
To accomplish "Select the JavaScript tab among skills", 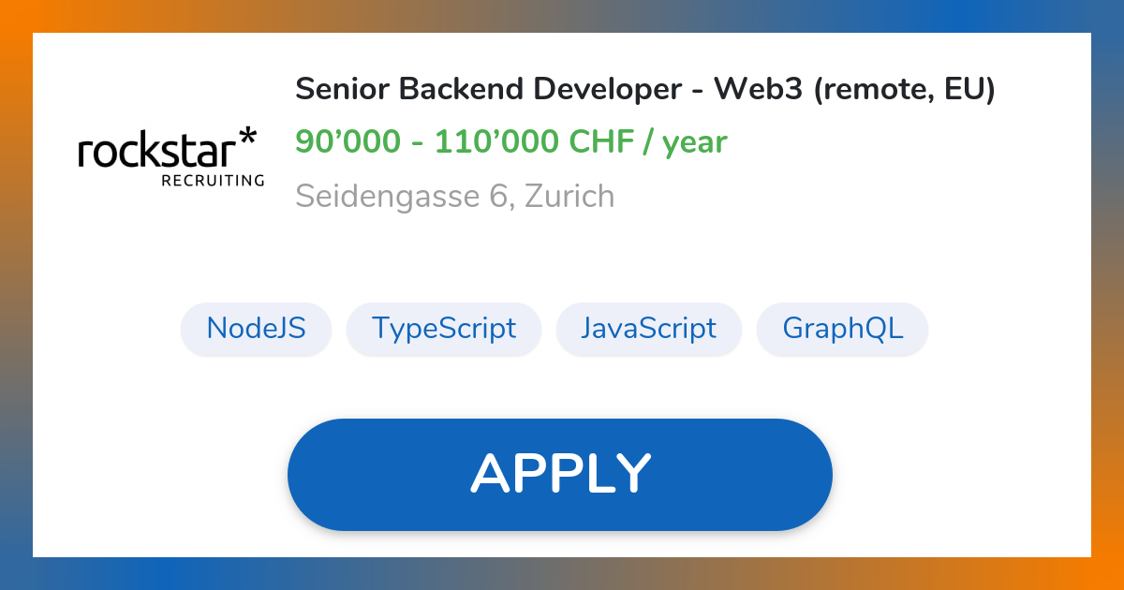I will pos(649,329).
